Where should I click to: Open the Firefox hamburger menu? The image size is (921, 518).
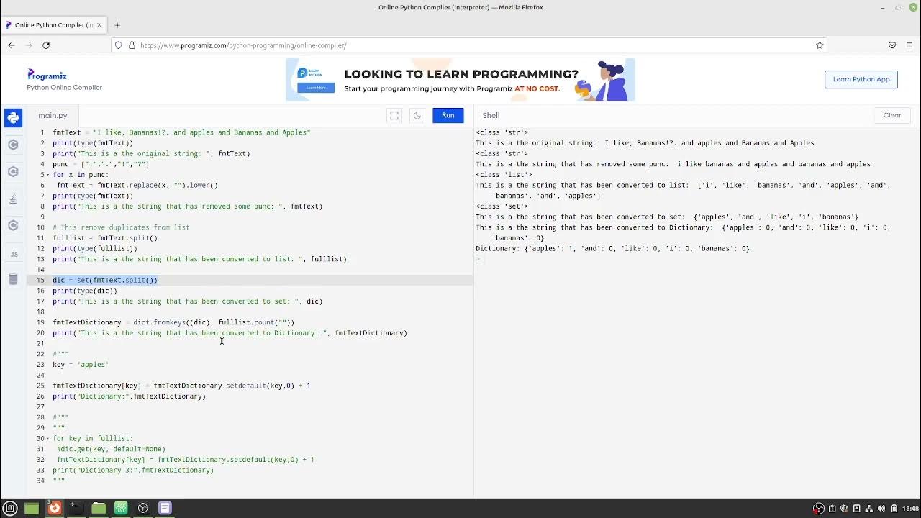pos(910,45)
